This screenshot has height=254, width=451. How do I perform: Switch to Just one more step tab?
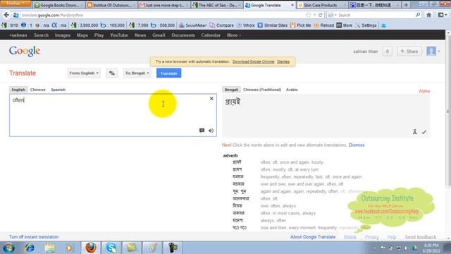(x=164, y=5)
